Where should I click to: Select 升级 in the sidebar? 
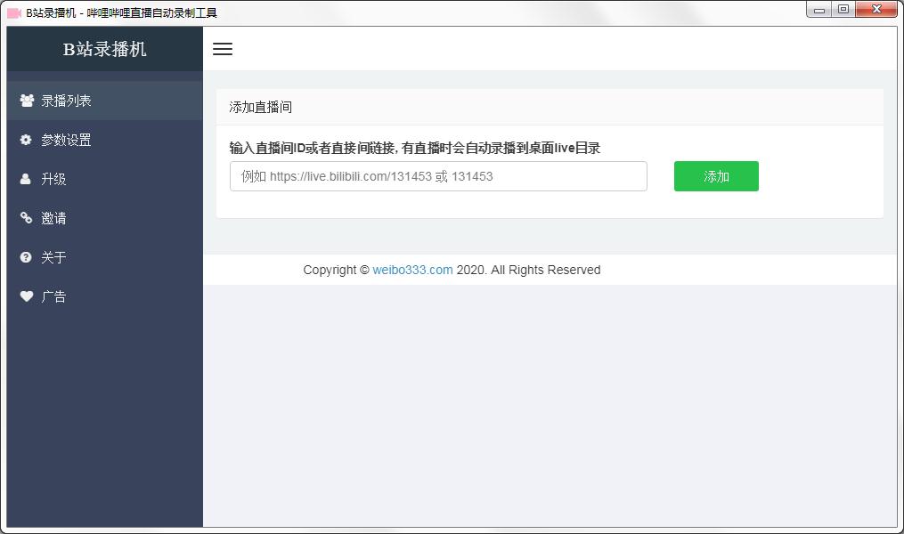[105, 179]
